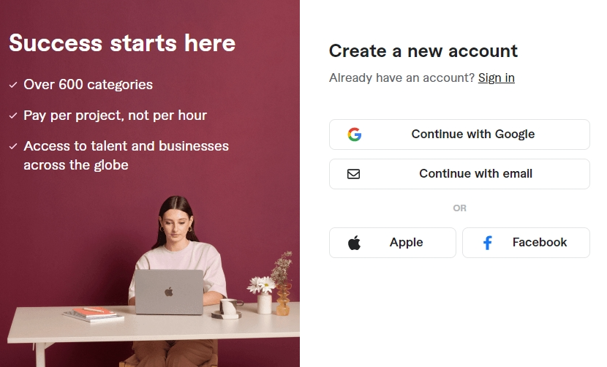The image size is (607, 367).
Task: Select the Facebook sign-up label
Action: (540, 242)
